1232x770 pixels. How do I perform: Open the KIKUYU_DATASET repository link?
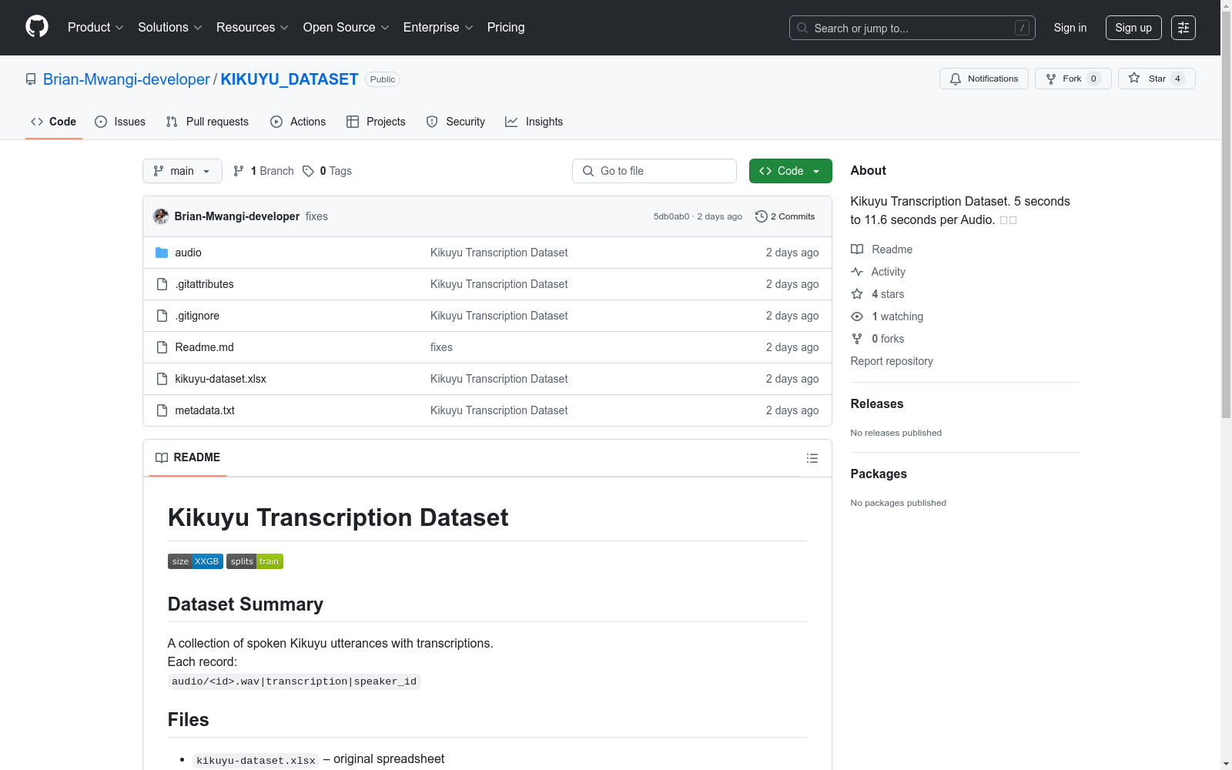(x=290, y=79)
